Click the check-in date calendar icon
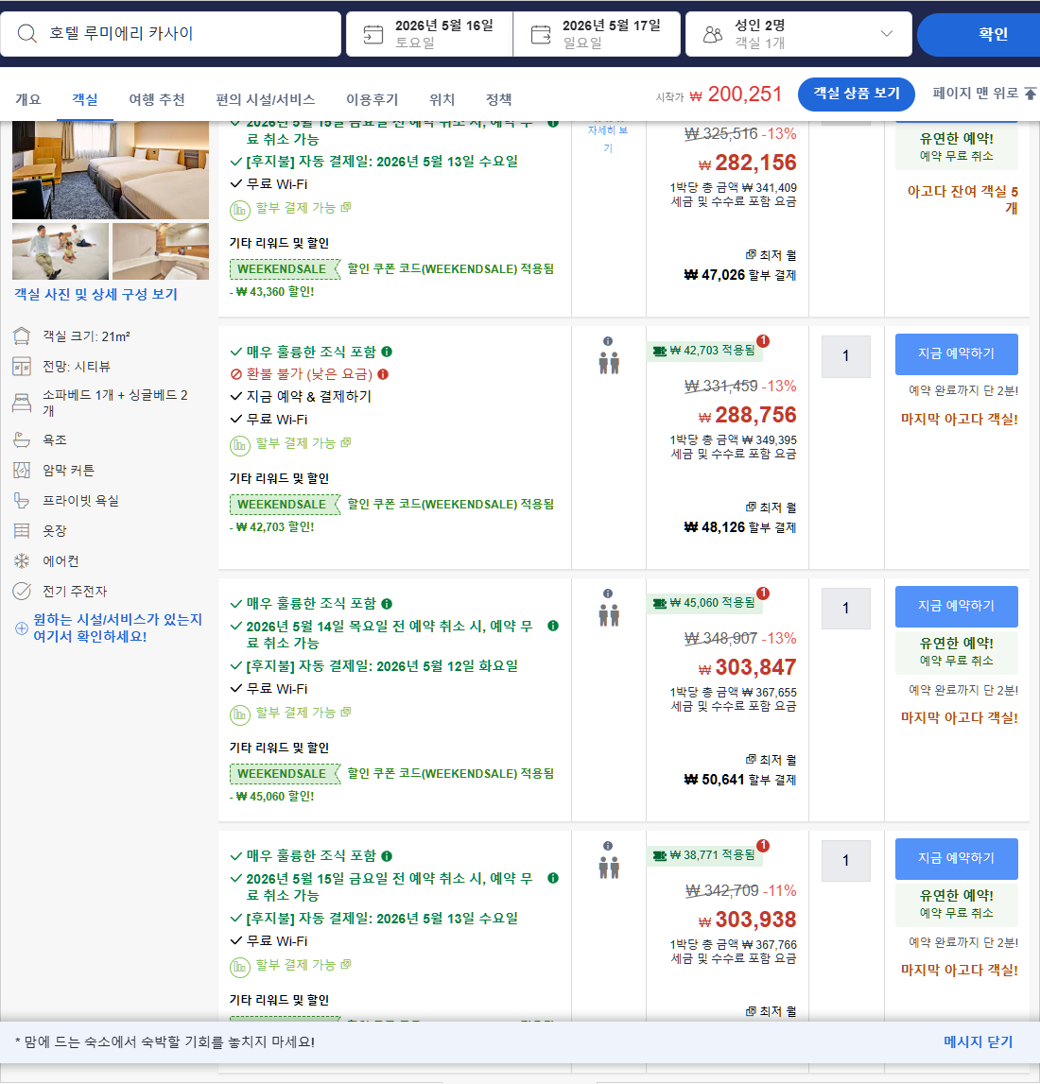The image size is (1040, 1084). coord(372,33)
